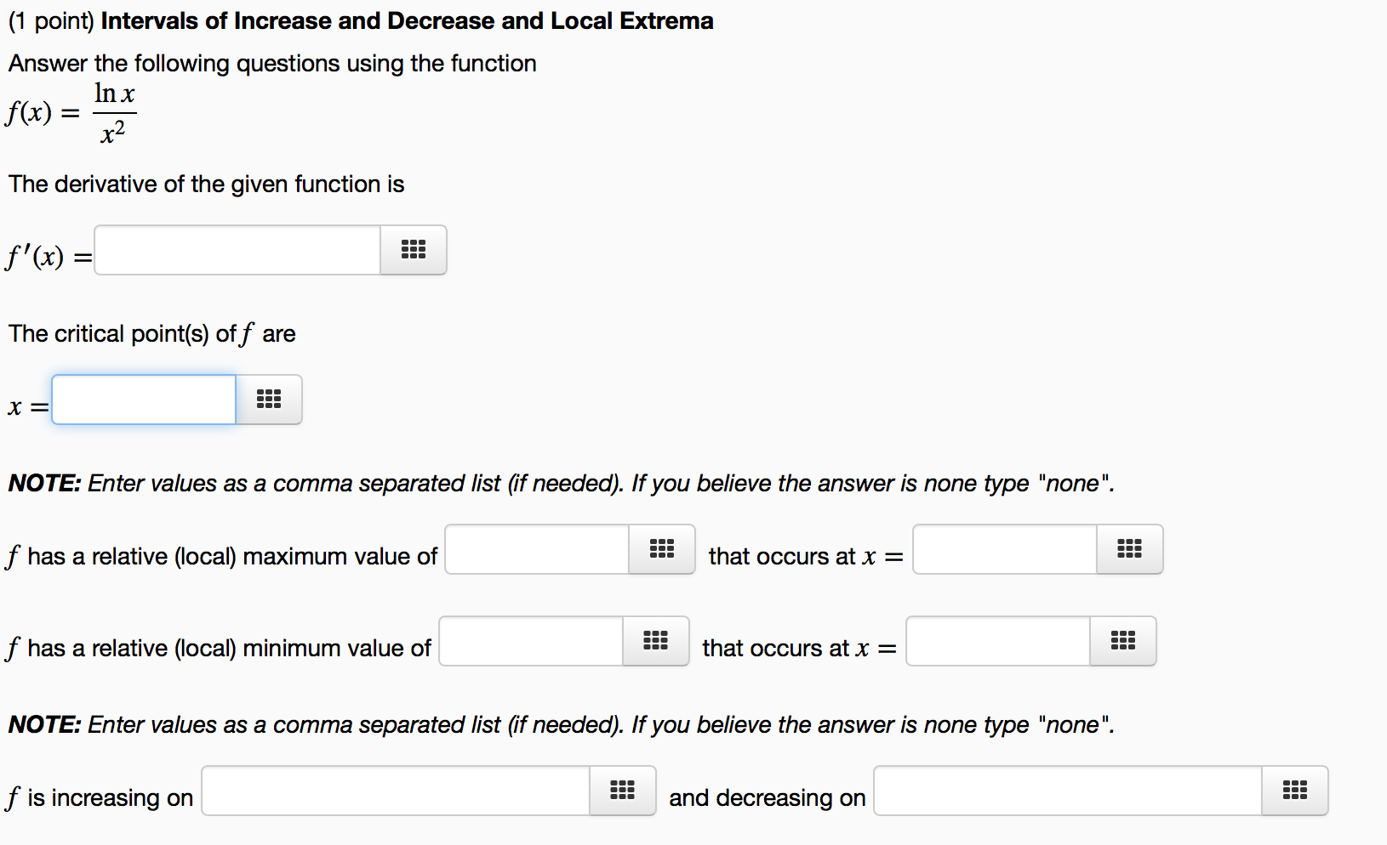
Task: Open the math keypad for maximum's x location
Action: (x=1130, y=549)
